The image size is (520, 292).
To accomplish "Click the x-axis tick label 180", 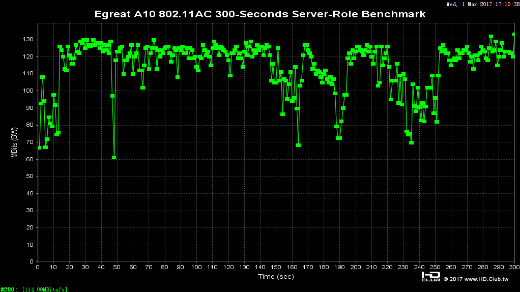I will [x=324, y=267].
